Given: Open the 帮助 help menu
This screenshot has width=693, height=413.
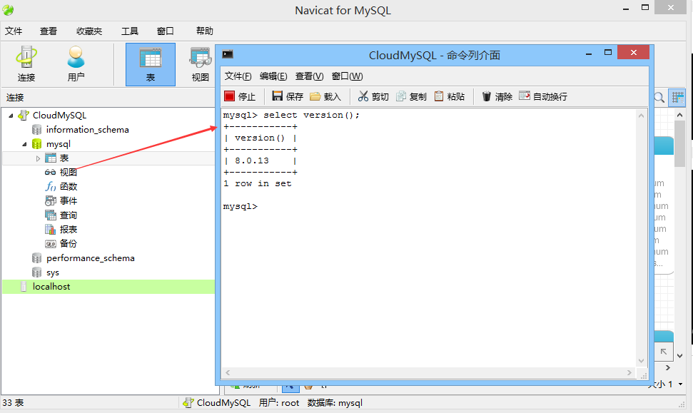Looking at the screenshot, I should point(205,31).
